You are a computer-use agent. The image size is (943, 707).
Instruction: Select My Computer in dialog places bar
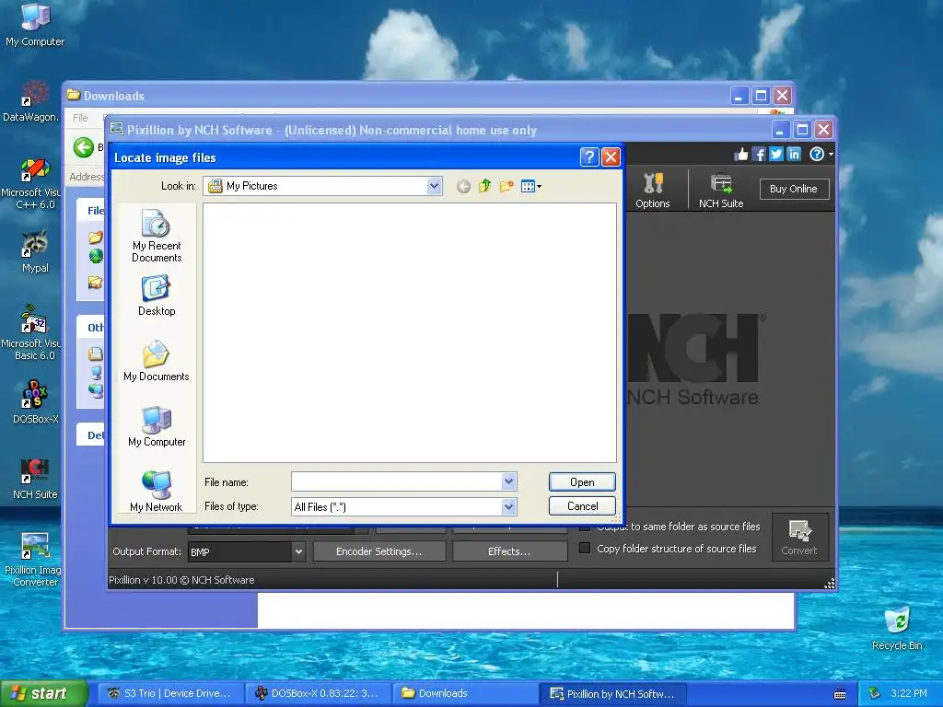click(x=157, y=426)
